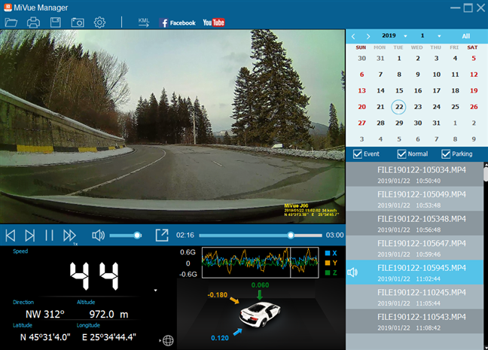The image size is (488, 350).
Task: Go to the previous month in the calendar
Action: coord(353,36)
